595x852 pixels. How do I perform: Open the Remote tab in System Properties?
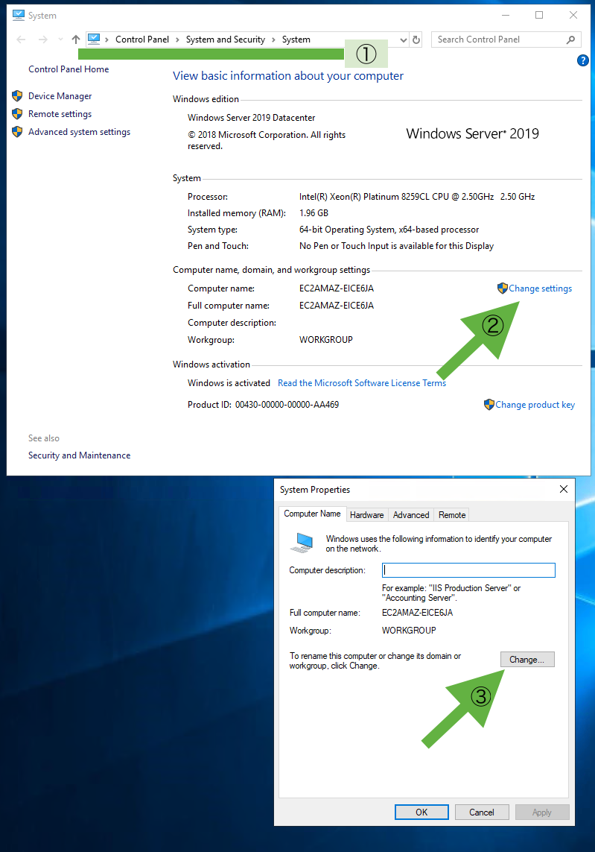pos(452,515)
